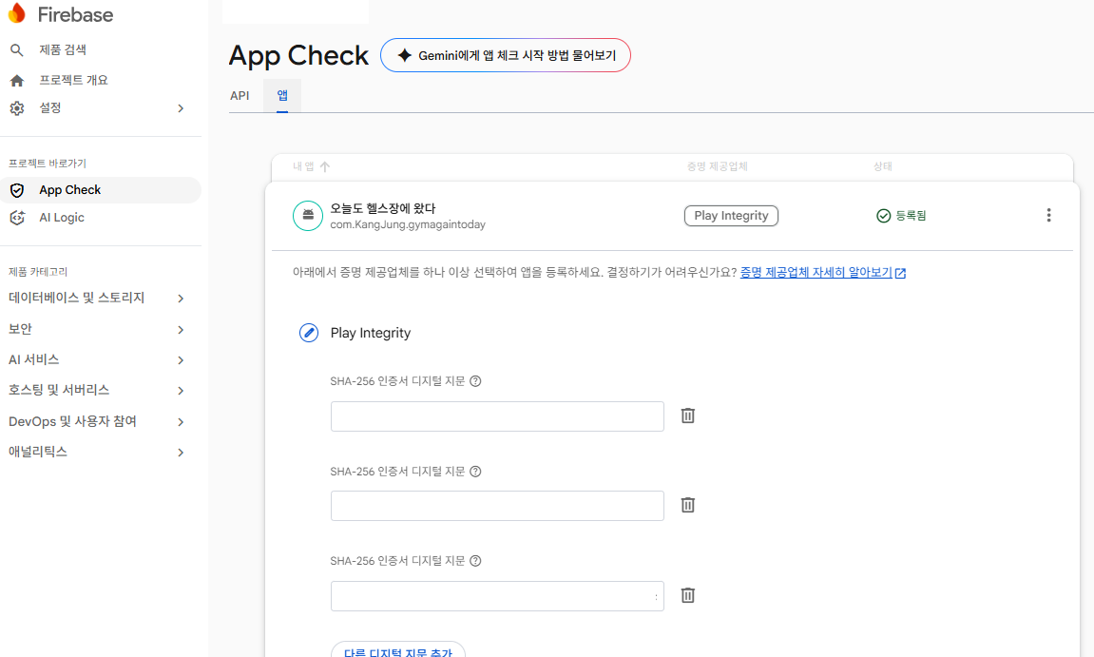Screen dimensions: 1094x657
Task: Click the app name 오늘도 헬스장에 왔다
Action: pos(383,208)
